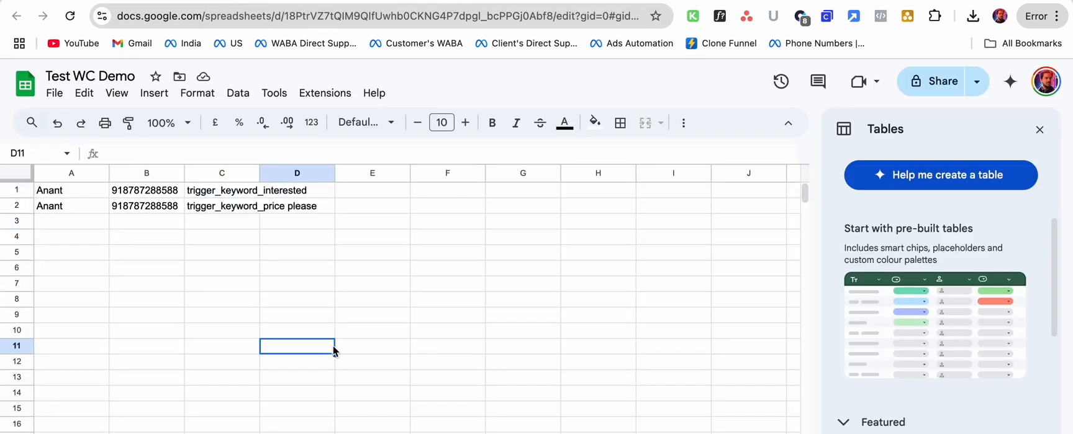Screen dimensions: 1073x434
Task: Open All Bookmarks folder
Action: click(x=1023, y=43)
